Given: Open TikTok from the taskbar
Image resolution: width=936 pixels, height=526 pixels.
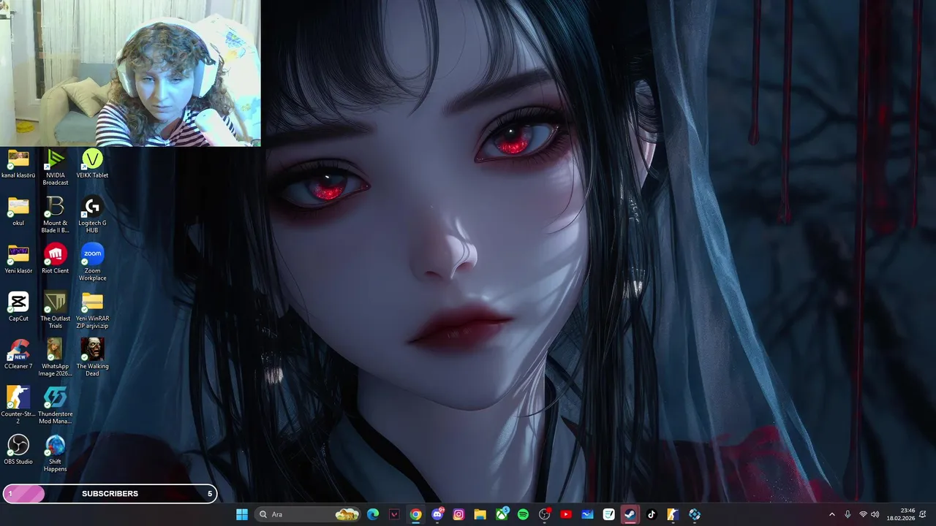Looking at the screenshot, I should (652, 514).
